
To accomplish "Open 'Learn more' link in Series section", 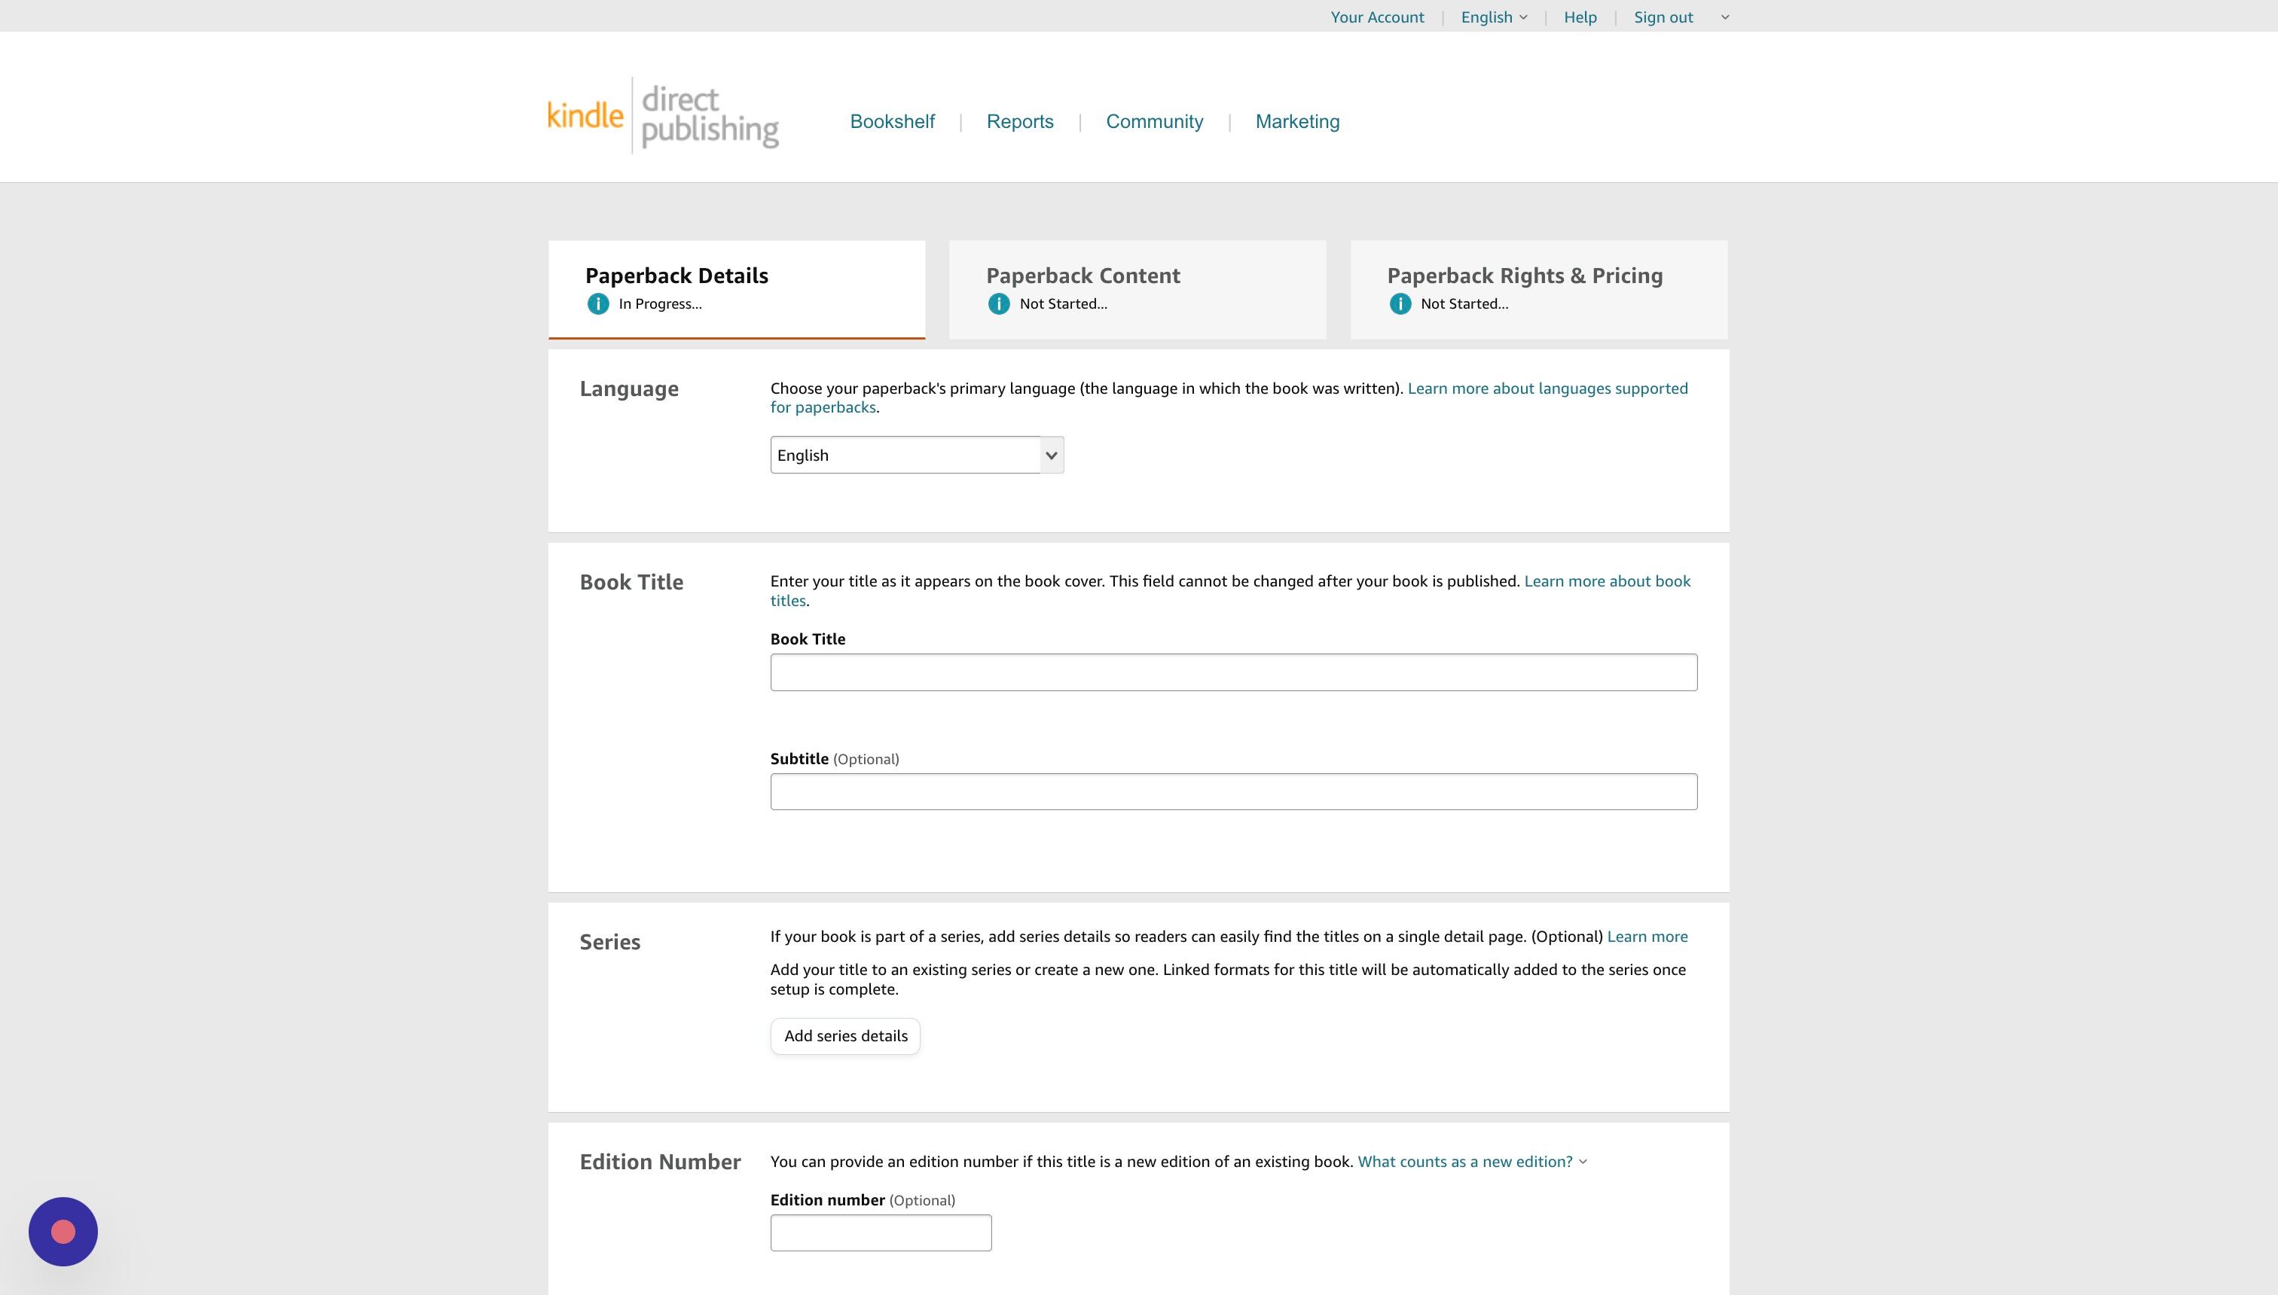I will pyautogui.click(x=1646, y=937).
